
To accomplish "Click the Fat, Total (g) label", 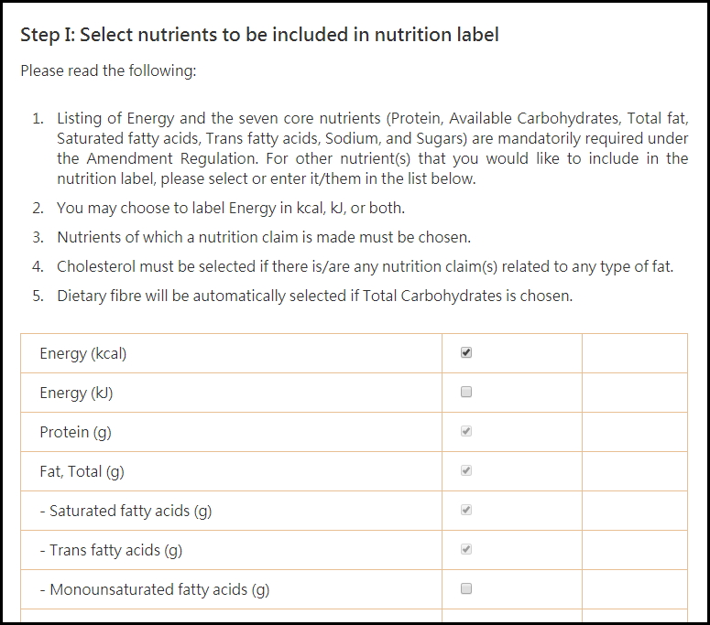I will [82, 471].
